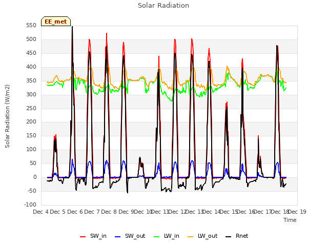Click the Time axis label
This screenshot has width=328, height=246.
290,220
